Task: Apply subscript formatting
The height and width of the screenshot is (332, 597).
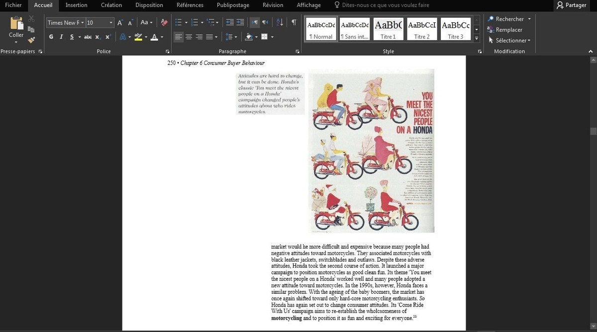Action: [x=98, y=37]
